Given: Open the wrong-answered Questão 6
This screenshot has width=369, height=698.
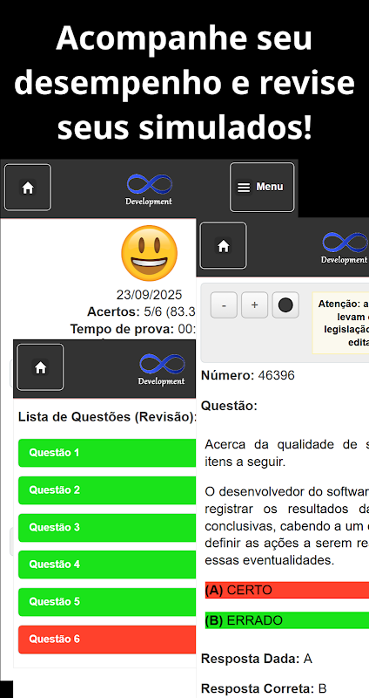Looking at the screenshot, I should click(107, 640).
